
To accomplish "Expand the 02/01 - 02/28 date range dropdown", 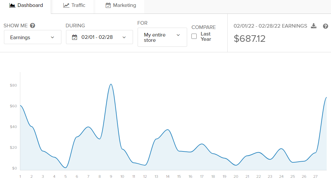I will point(99,37).
